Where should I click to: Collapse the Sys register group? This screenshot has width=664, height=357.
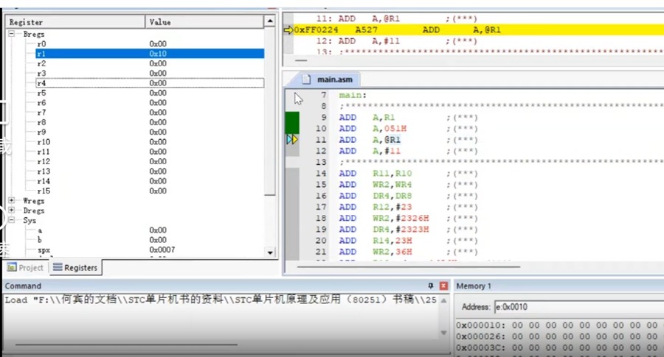click(12, 220)
